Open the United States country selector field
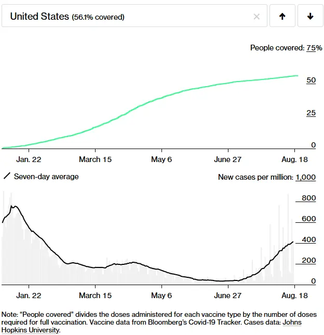 point(130,17)
